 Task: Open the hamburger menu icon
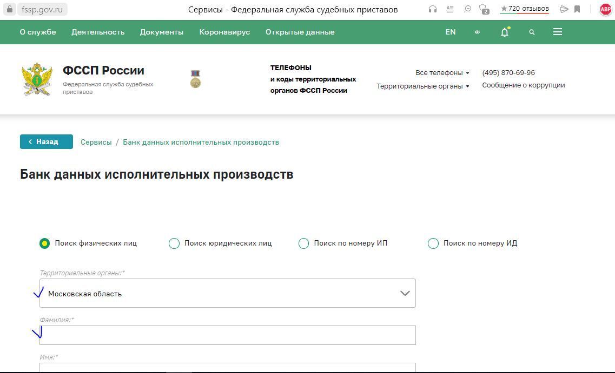pos(558,32)
